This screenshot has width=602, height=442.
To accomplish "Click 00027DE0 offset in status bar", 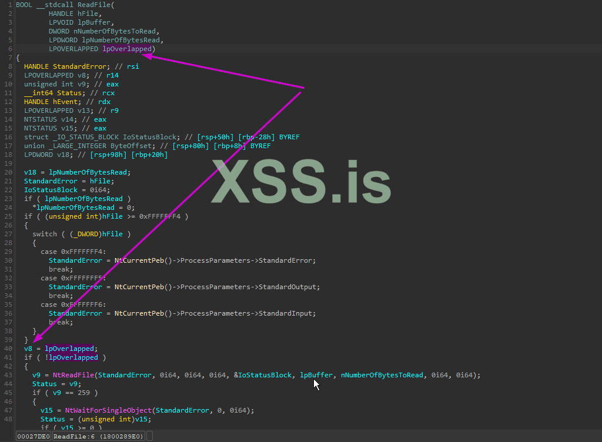I will (x=34, y=436).
